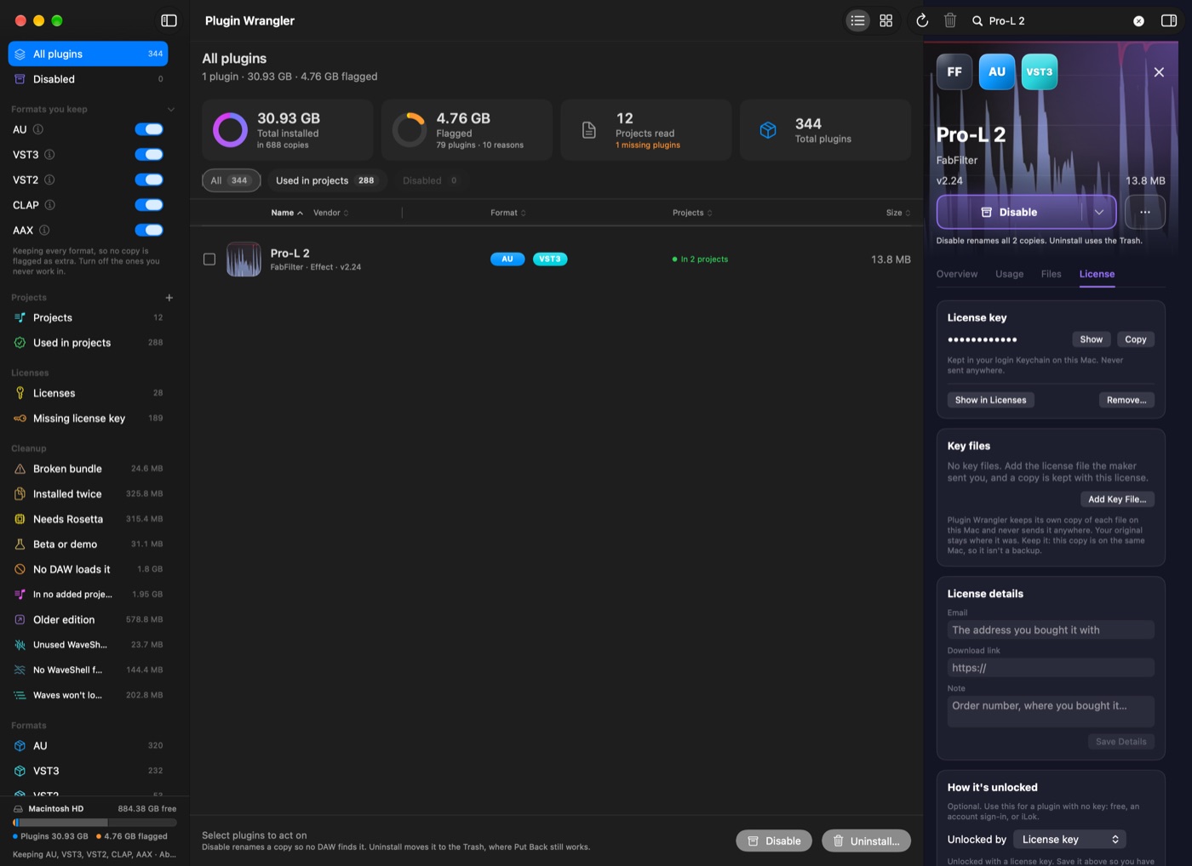Toggle the AU format switch

click(149, 129)
